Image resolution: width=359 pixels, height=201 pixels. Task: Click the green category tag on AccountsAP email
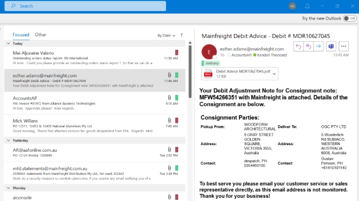pyautogui.click(x=177, y=98)
